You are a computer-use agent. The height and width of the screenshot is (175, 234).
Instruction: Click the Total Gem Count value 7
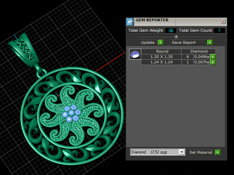point(219,31)
